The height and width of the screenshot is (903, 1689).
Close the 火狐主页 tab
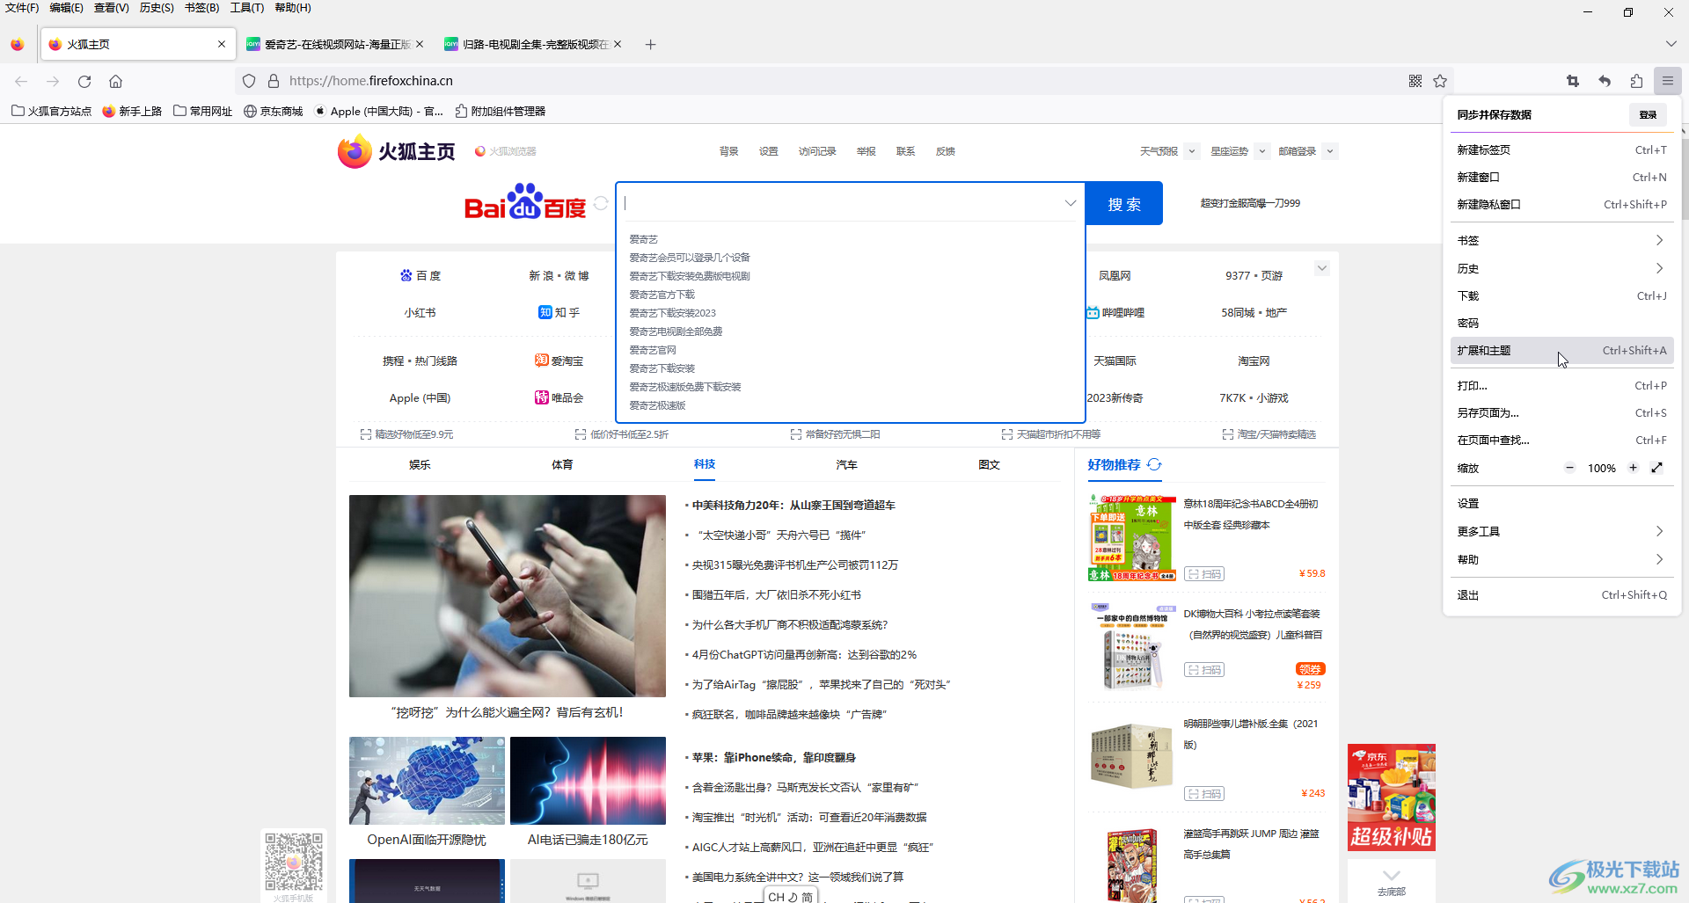click(x=222, y=44)
